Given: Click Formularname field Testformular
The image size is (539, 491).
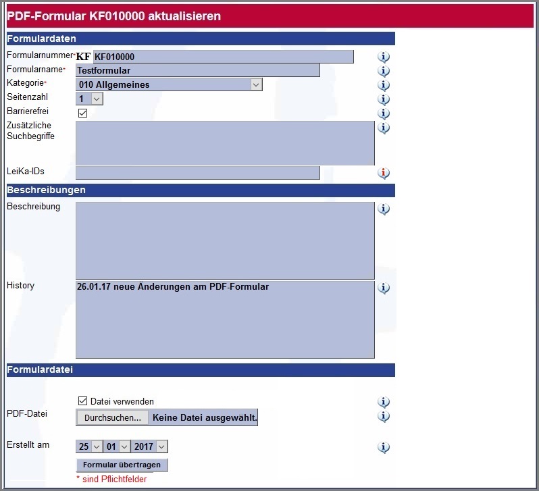Looking at the screenshot, I should pos(198,70).
